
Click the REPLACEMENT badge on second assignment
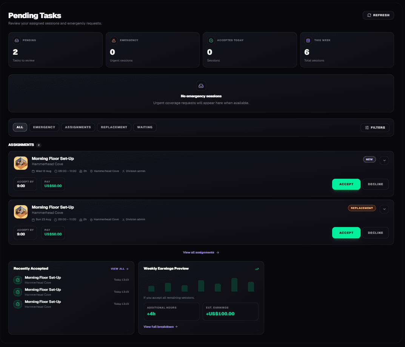[362, 208]
